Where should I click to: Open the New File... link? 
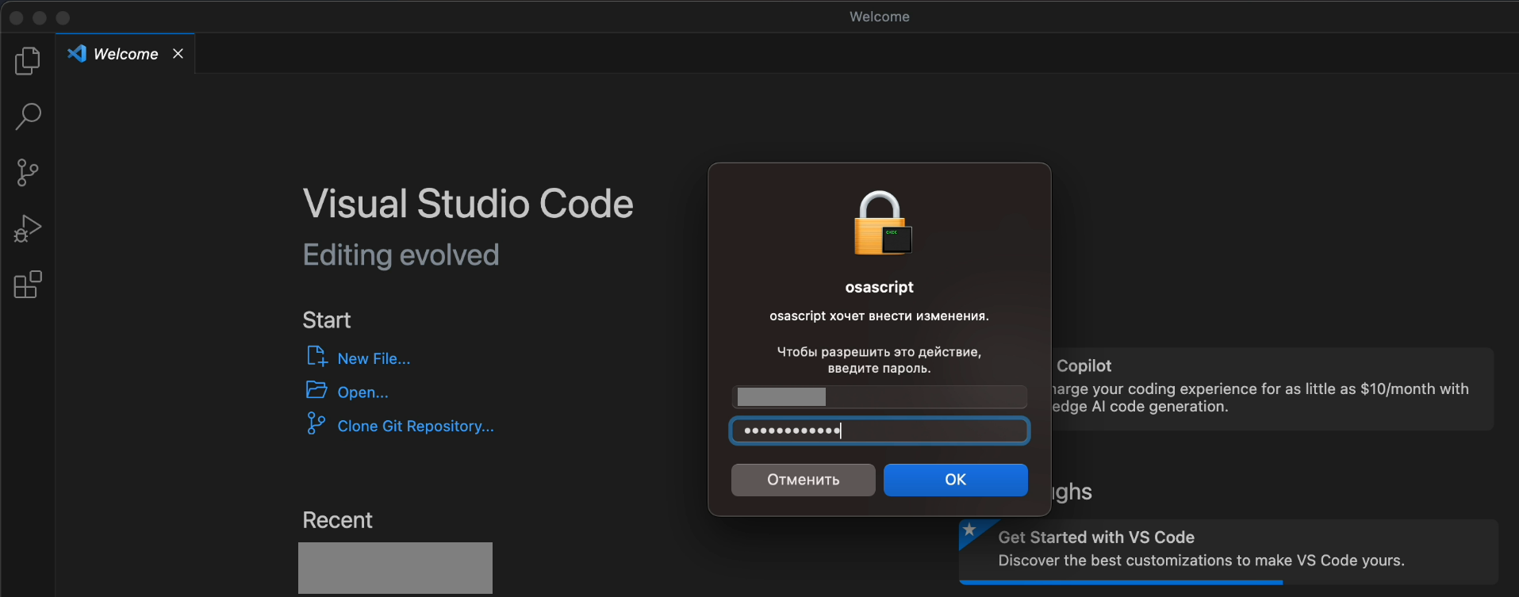(374, 359)
